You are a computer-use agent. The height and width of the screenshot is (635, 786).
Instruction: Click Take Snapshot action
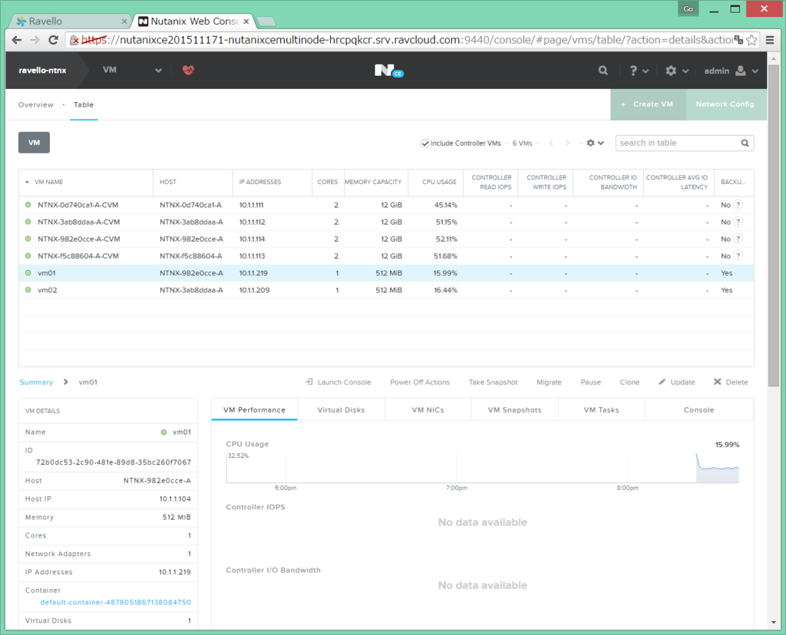[x=493, y=382]
